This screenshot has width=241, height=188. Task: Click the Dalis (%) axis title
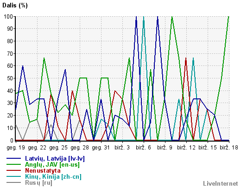[15, 6]
